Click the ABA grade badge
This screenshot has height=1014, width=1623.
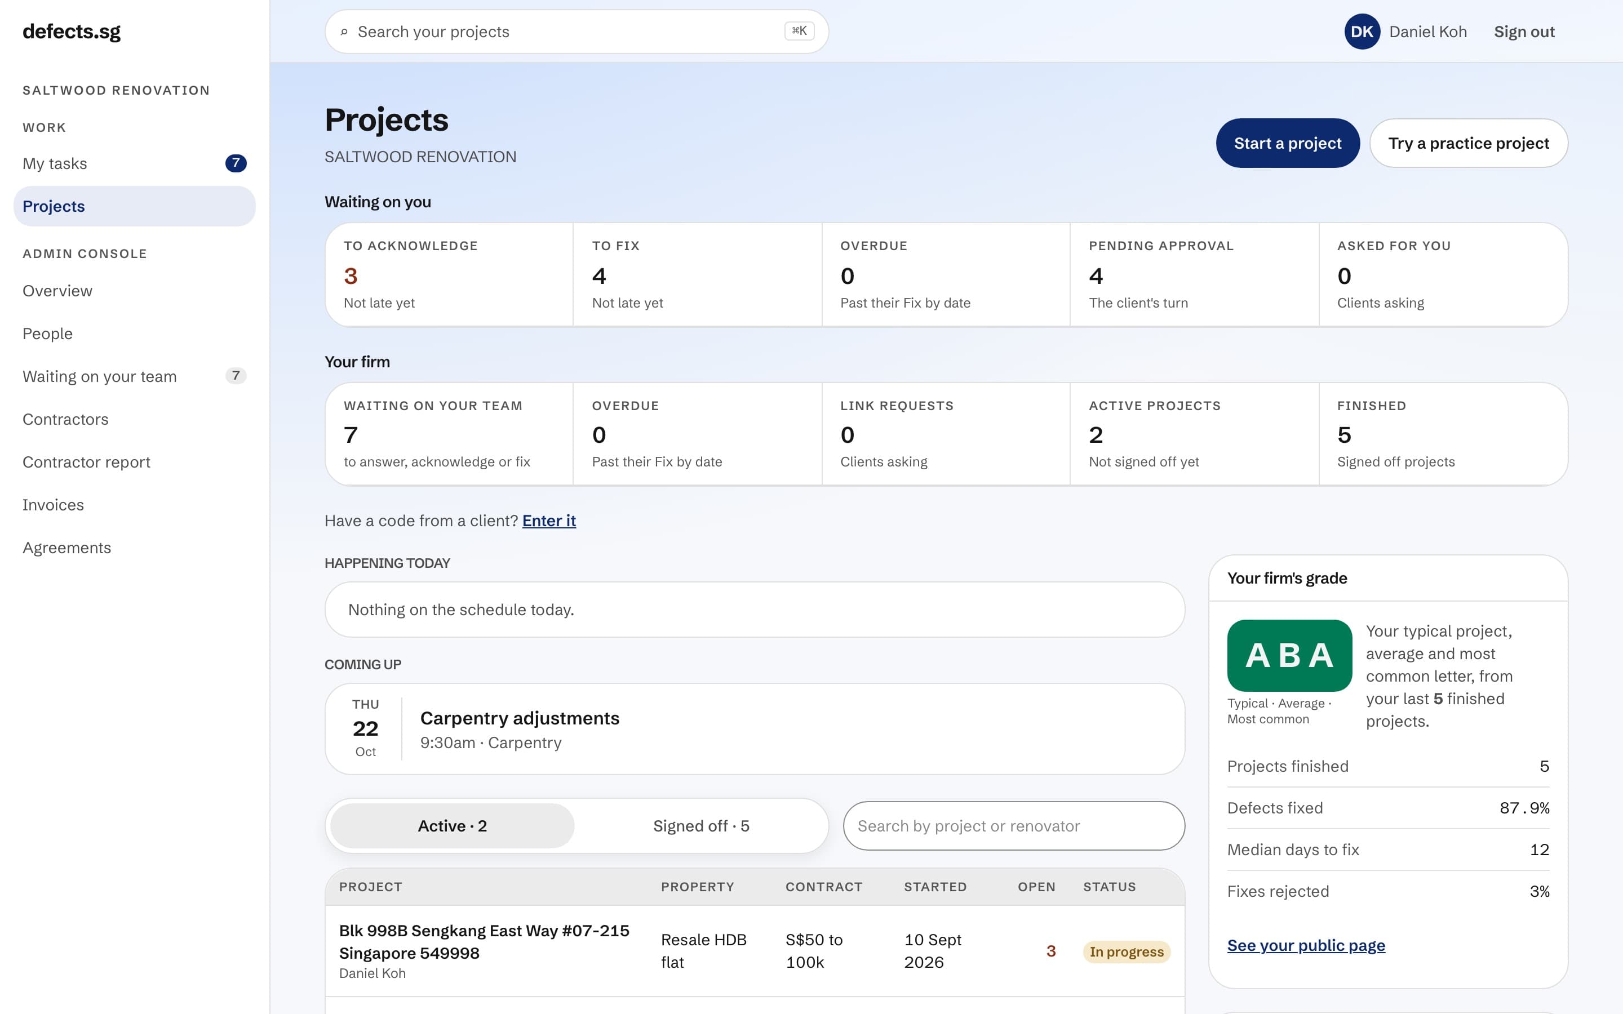(x=1289, y=655)
